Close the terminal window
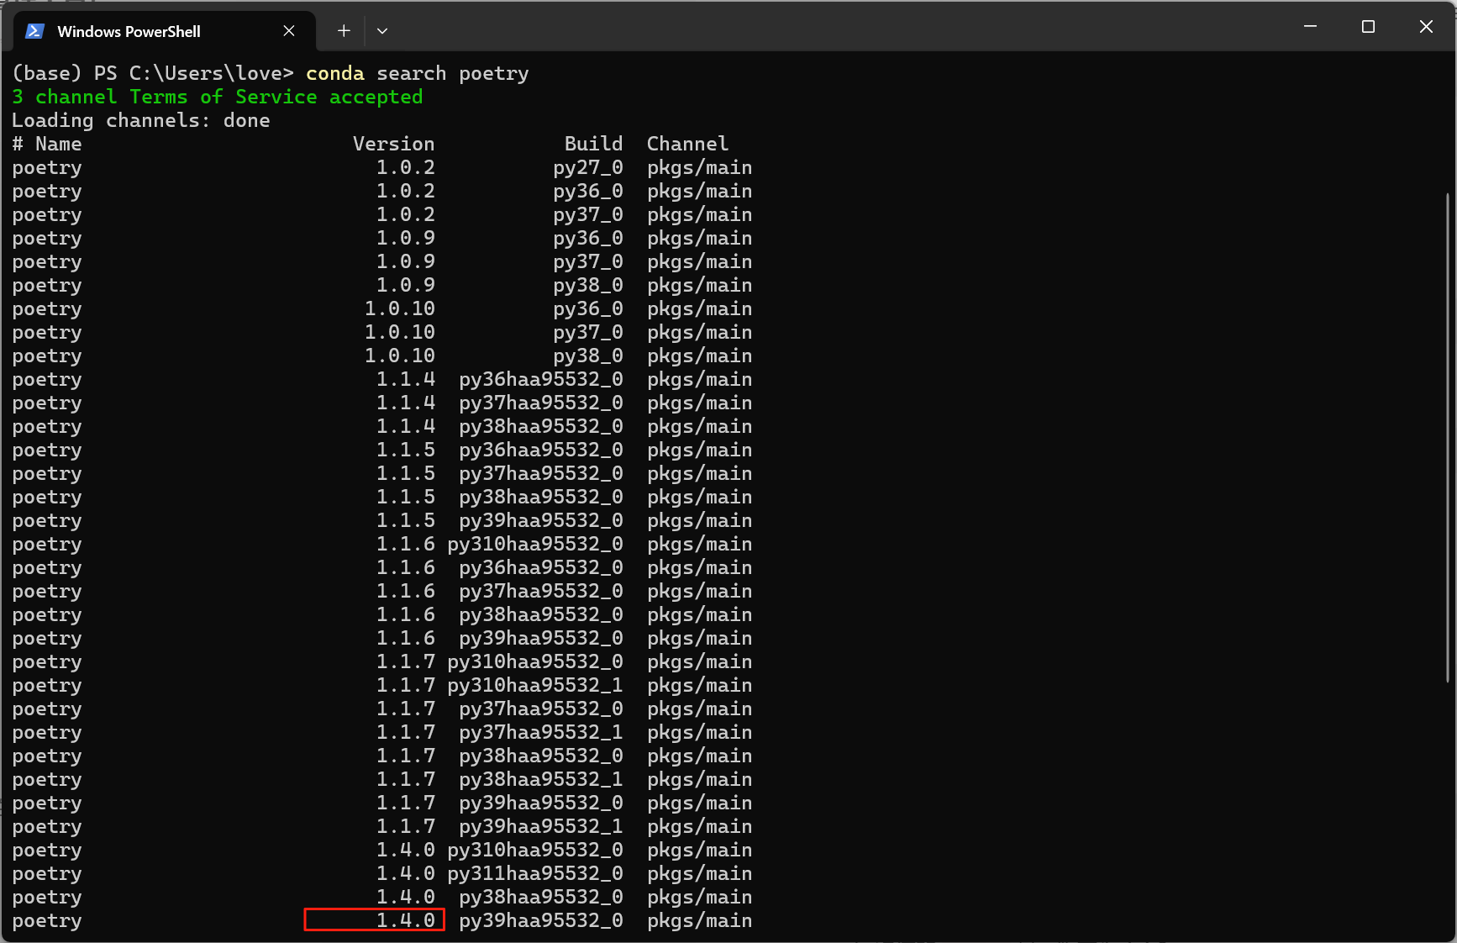1457x943 pixels. point(1426,27)
